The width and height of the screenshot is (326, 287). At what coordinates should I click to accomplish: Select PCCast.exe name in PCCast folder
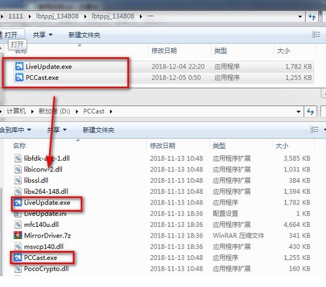40,258
